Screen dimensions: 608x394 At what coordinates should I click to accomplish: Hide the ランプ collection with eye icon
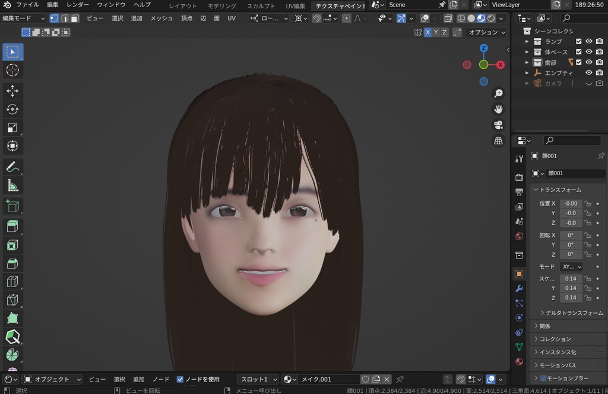589,42
